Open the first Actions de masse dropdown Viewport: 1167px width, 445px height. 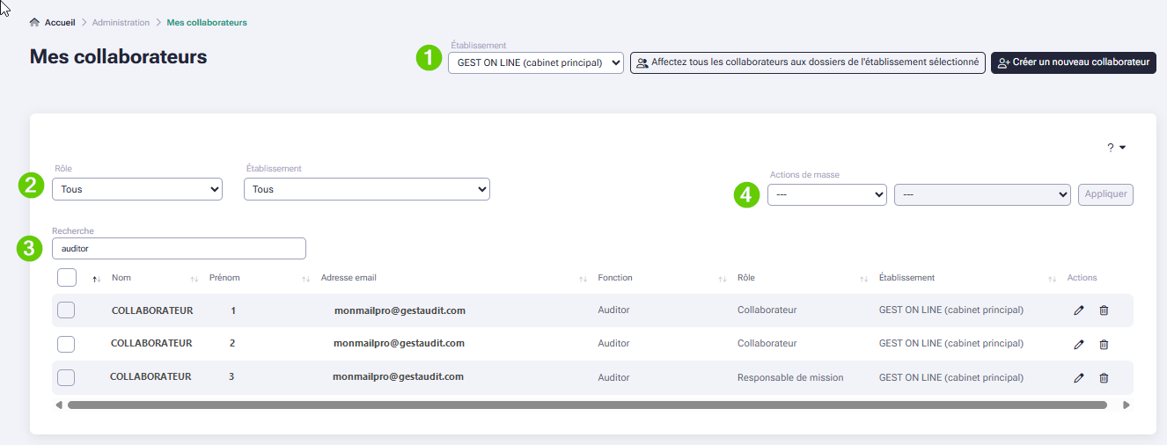pos(826,195)
